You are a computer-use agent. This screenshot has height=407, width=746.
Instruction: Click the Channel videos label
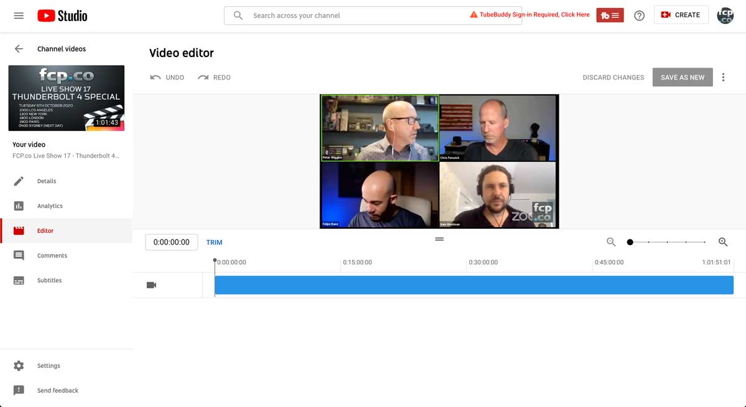(62, 49)
